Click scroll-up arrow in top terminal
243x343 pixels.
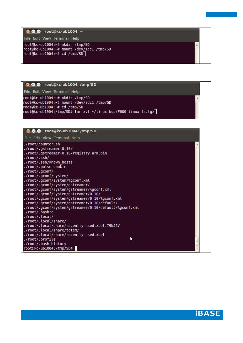(197, 45)
